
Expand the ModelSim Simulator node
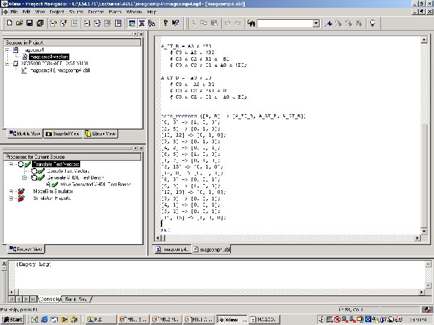click(11, 191)
